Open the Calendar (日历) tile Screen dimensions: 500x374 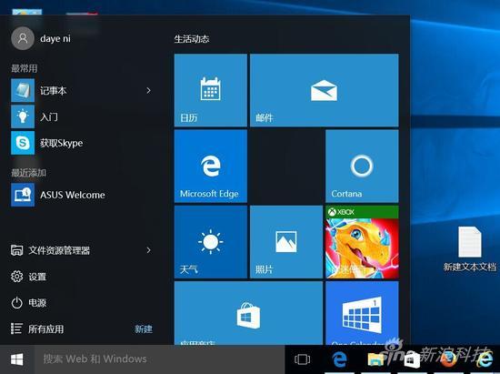point(211,90)
